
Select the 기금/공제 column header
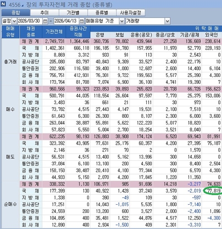pyautogui.click(x=189, y=35)
